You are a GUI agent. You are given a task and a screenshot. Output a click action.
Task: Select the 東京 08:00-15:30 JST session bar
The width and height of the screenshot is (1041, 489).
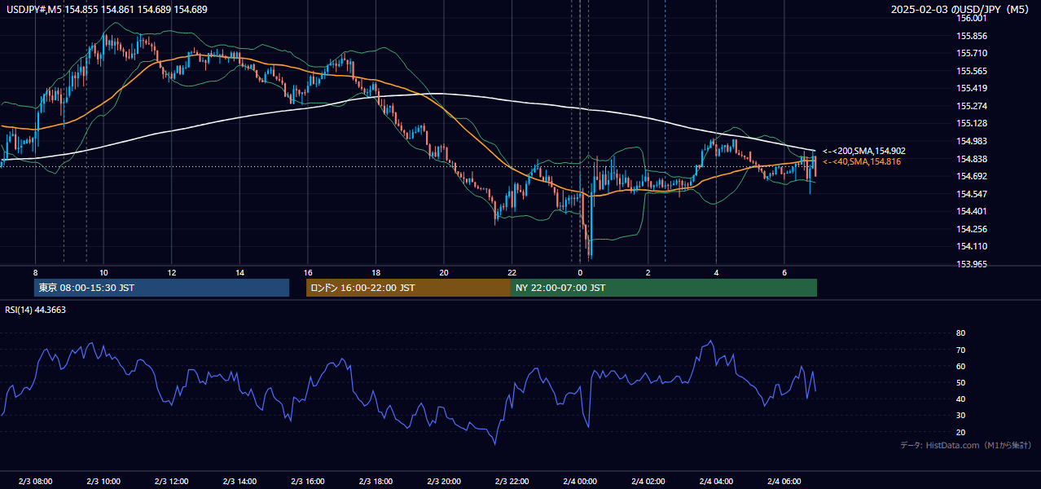point(161,288)
